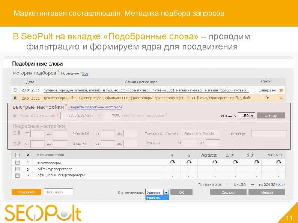This screenshot has height=223, width=298.
Task: Select the radio button for the 23.04.2011 history row
Action: pos(15,90)
